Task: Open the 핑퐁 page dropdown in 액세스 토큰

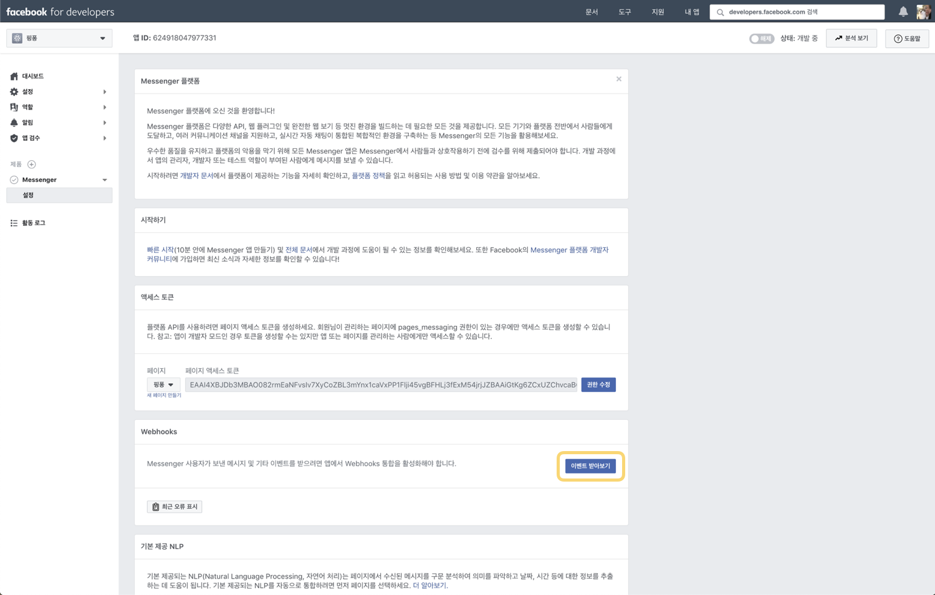Action: click(x=163, y=385)
